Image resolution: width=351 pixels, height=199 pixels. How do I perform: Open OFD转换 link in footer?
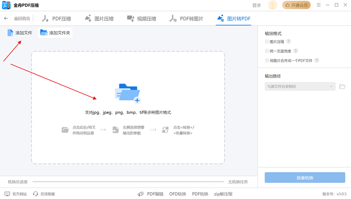click(178, 194)
